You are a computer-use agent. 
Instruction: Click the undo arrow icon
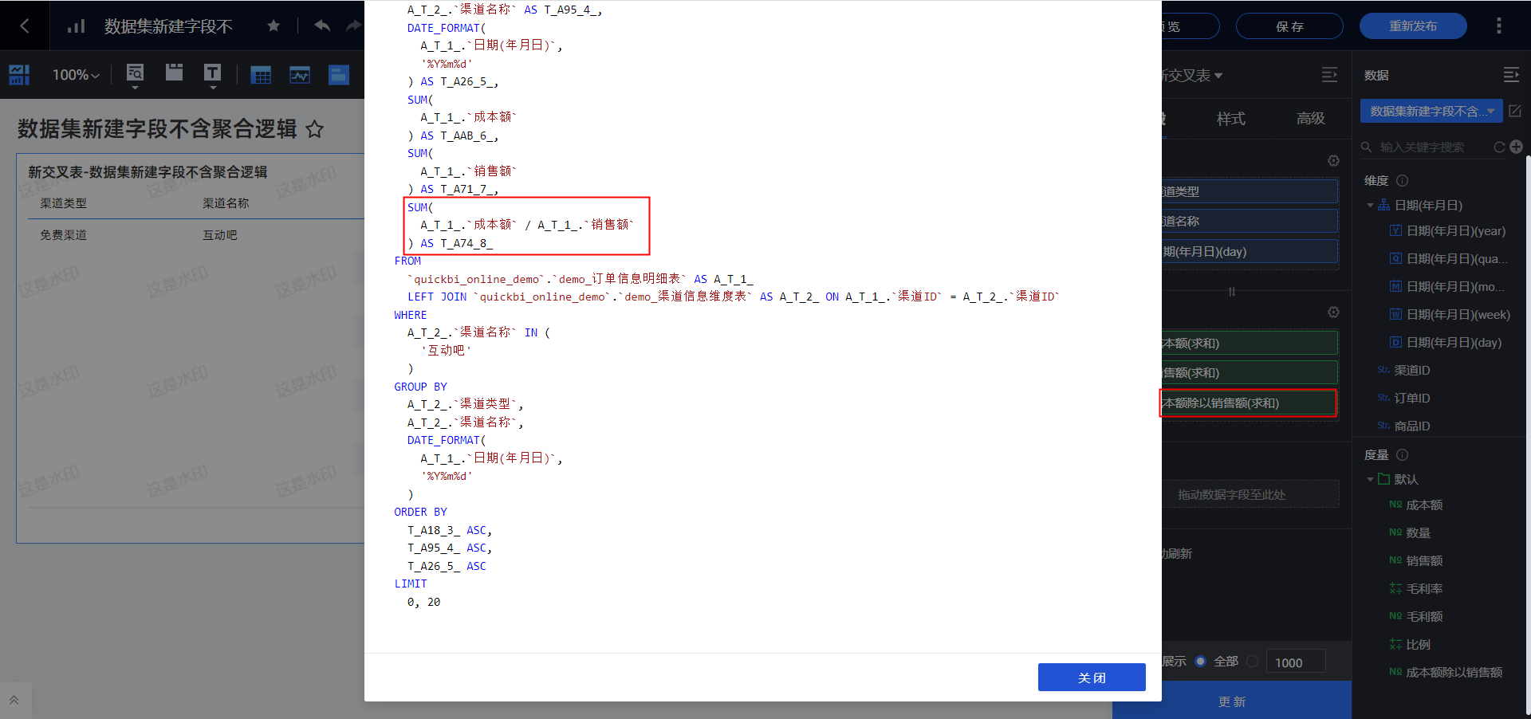322,26
